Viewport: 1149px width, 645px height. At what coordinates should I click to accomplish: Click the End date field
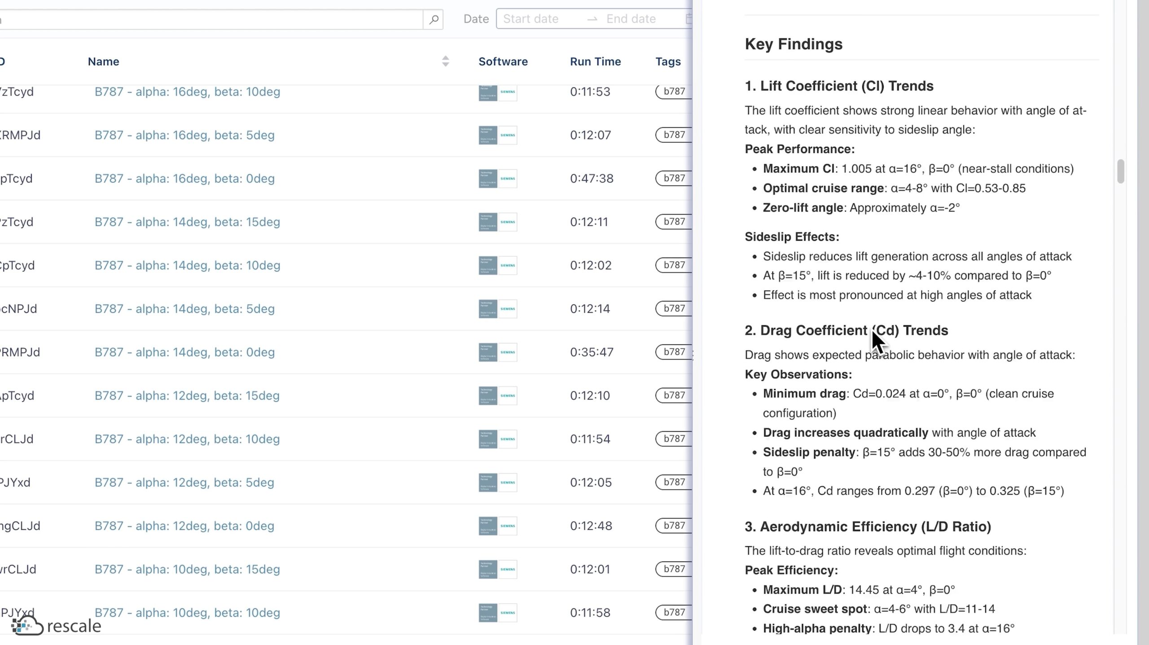(x=631, y=19)
